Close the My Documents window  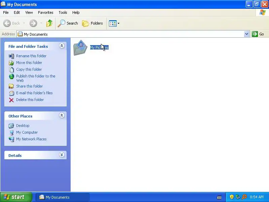pos(265,4)
